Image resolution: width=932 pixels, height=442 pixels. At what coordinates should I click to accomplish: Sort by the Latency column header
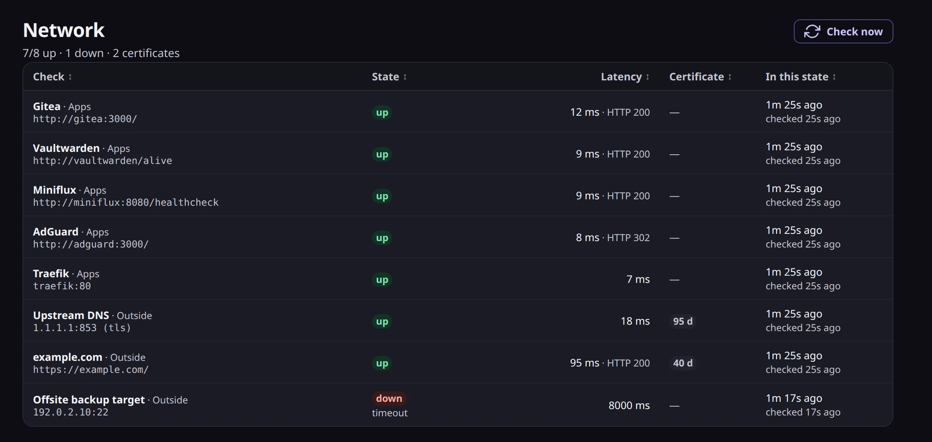(x=625, y=77)
